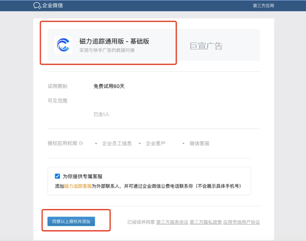Click the 磁力追踪 app logo icon

63,45
